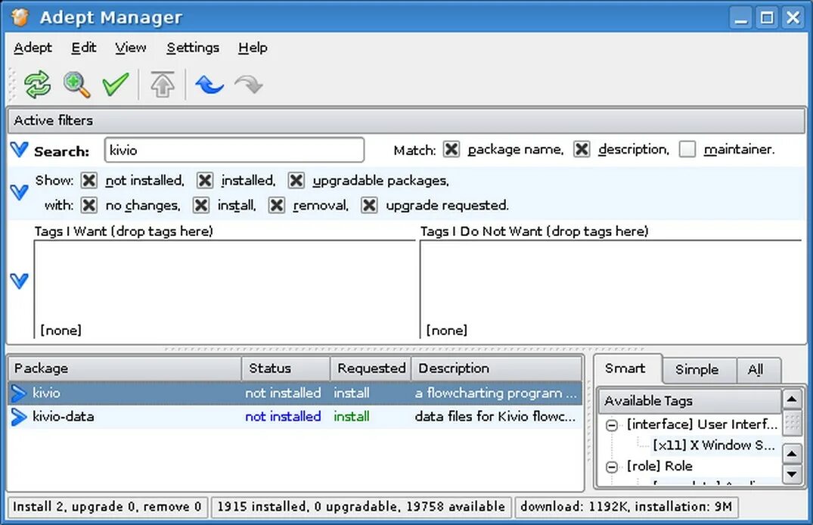The image size is (813, 525).
Task: Click the gray upward arrow Upgrade icon
Action: (x=163, y=85)
